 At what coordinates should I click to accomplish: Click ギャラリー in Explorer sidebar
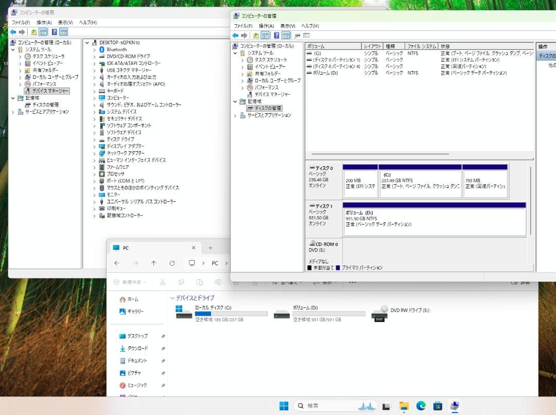[x=136, y=312]
